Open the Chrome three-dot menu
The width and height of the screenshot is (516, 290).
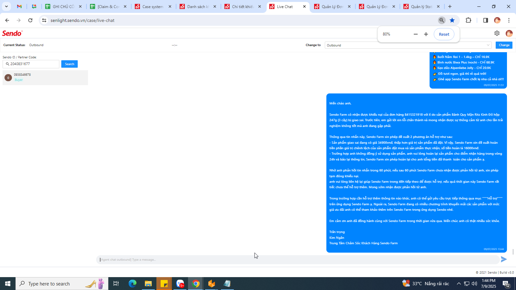pyautogui.click(x=509, y=20)
